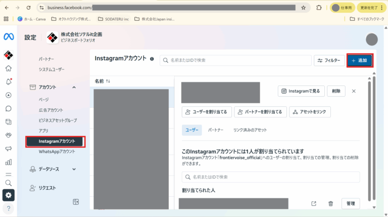This screenshot has width=388, height=217.
Task: Click the help question mark icon
Action: click(8, 208)
